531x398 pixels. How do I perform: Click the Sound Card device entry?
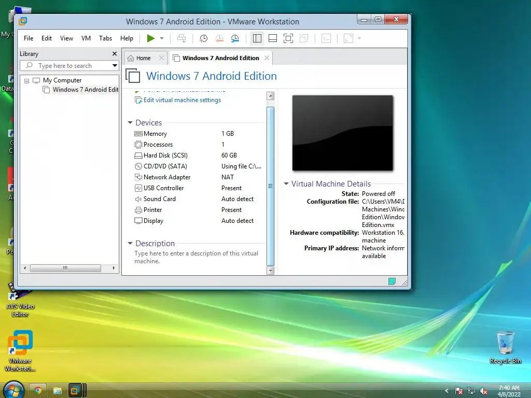[x=160, y=198]
